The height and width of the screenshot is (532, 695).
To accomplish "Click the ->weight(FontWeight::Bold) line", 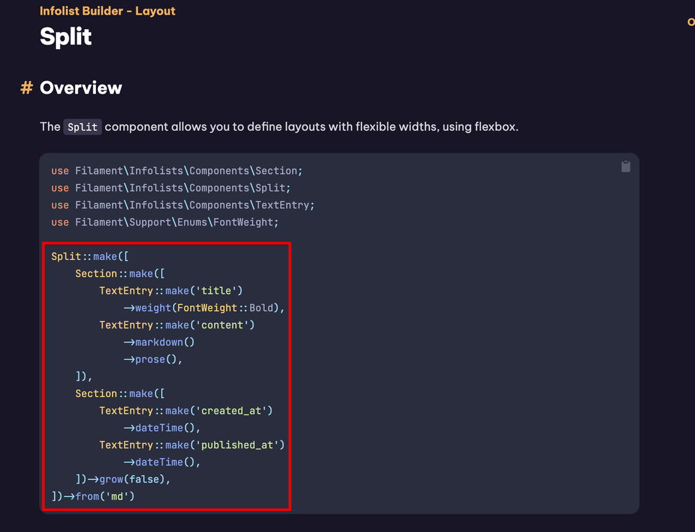I will 204,308.
